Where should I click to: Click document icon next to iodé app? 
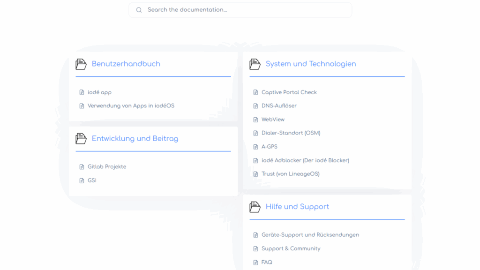82,92
